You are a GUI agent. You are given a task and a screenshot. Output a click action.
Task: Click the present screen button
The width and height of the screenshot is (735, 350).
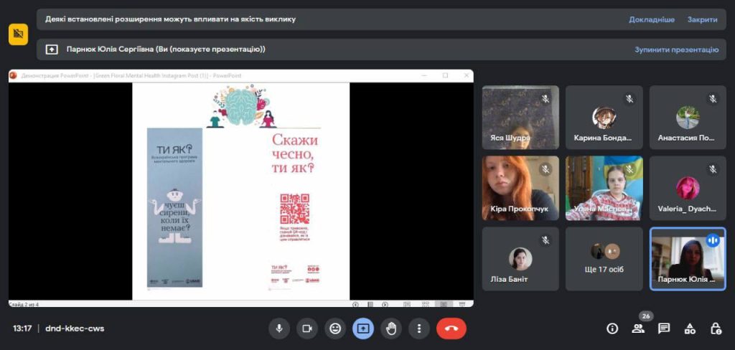pyautogui.click(x=362, y=328)
